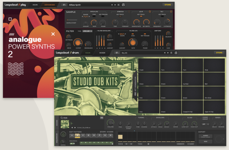229x150 pixels.
Task: Switch to the Main tab in Loopcloud Play
Action: 35,5
